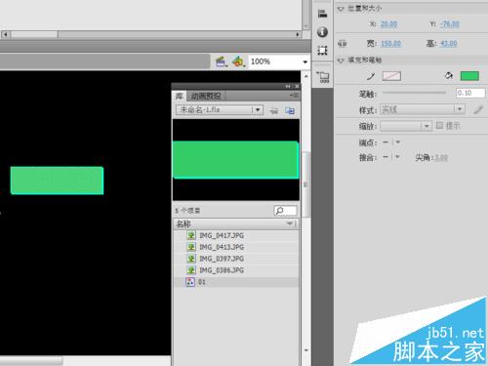The width and height of the screenshot is (488, 366).
Task: Open the 端点 cap dropdown arrow
Action: click(397, 142)
